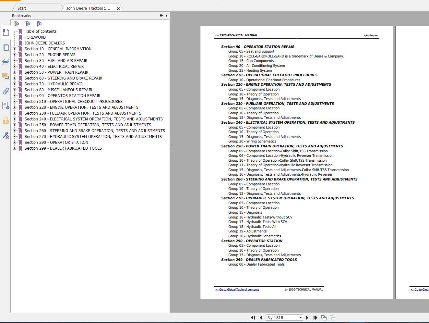Open the electronic signature document panel icon
This screenshot has height=323, width=429.
(x=6, y=106)
